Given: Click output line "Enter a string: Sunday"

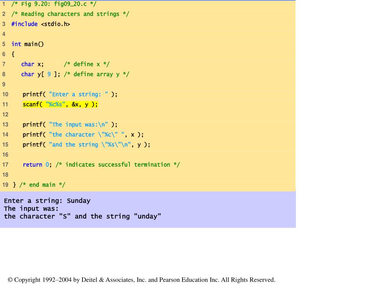Looking at the screenshot, I should point(47,201).
